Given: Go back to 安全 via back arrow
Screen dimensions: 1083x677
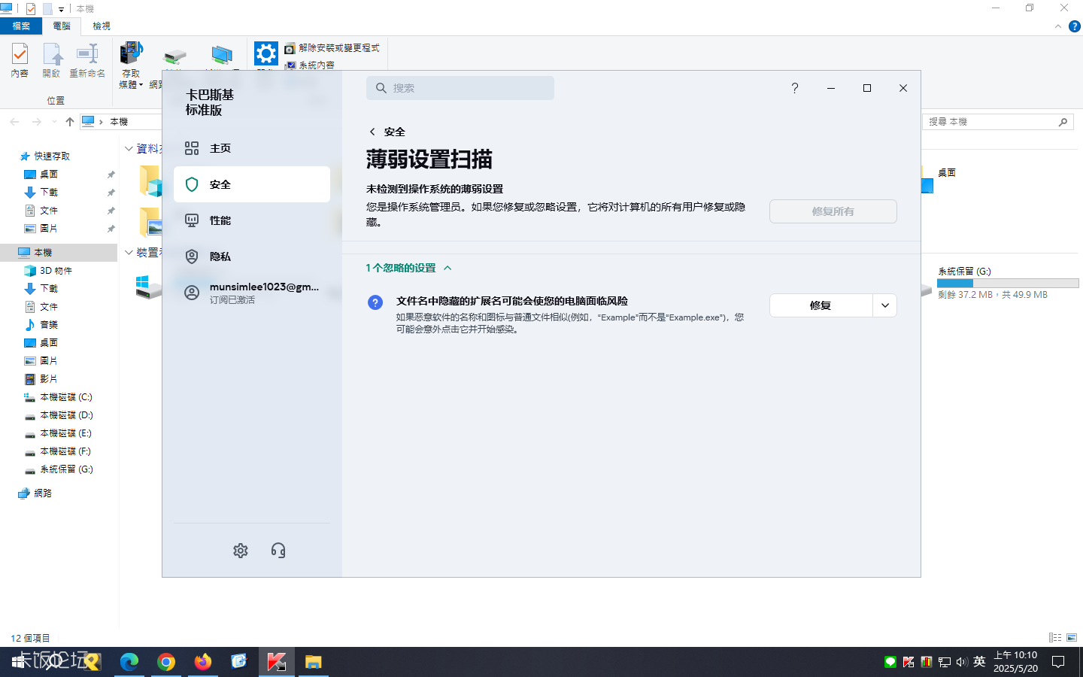Looking at the screenshot, I should click(372, 132).
